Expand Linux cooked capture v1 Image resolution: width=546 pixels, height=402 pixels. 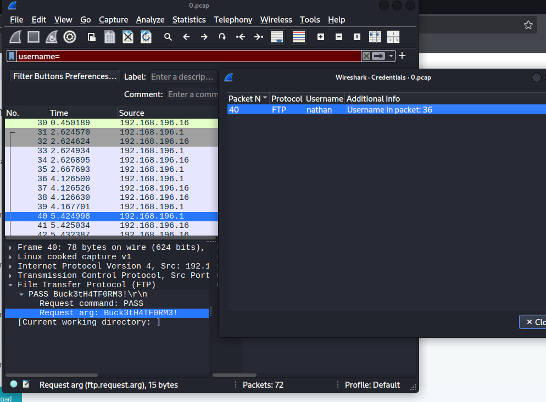point(10,257)
